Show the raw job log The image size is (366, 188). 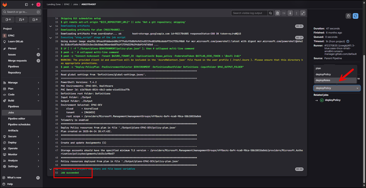tap(277, 13)
